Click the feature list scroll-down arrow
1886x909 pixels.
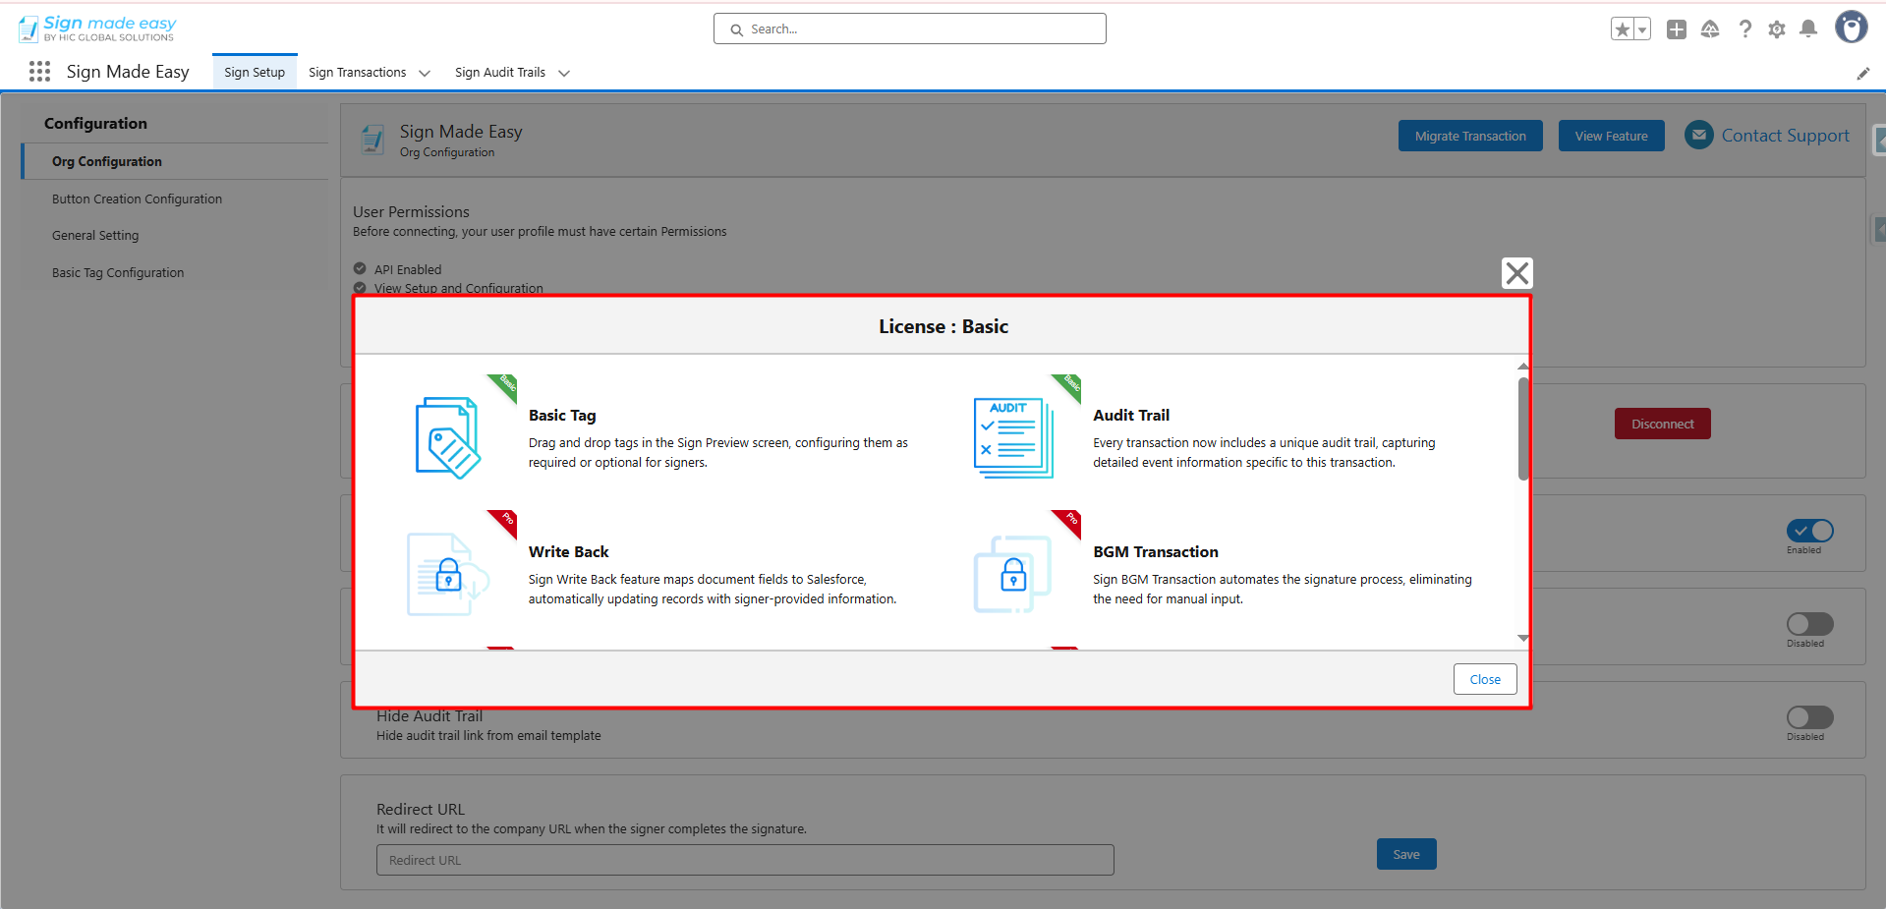click(1523, 638)
